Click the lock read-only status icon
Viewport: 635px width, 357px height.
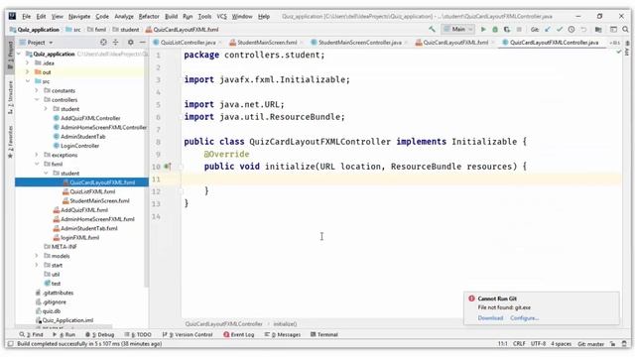[613, 344]
